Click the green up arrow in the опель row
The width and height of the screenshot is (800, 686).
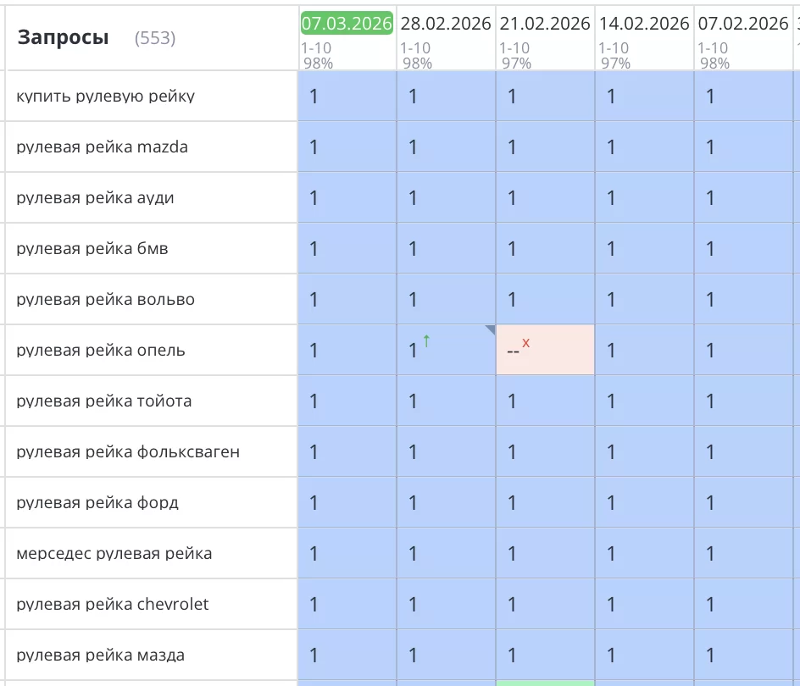click(x=426, y=340)
